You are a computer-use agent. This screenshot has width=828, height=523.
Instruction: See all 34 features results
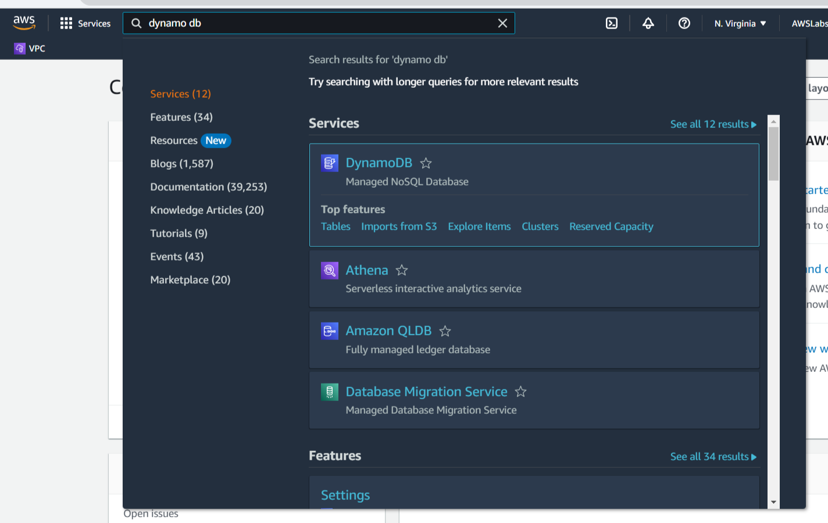click(x=713, y=457)
